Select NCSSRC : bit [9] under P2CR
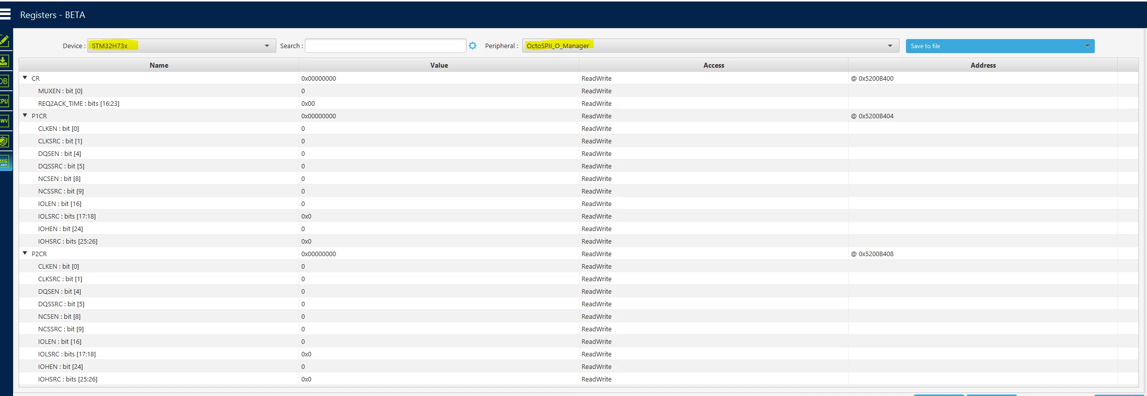Viewport: 1147px width, 396px height. click(579, 329)
